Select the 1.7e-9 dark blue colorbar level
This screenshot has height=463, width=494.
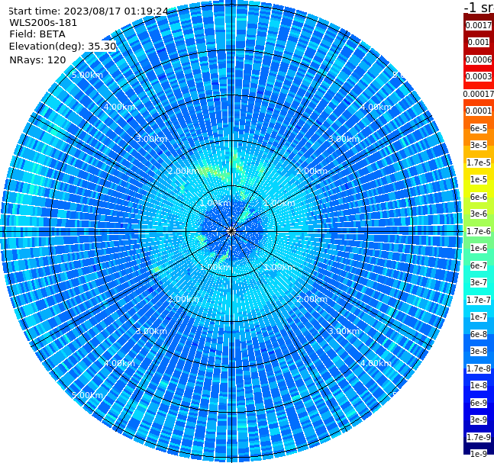(x=478, y=437)
